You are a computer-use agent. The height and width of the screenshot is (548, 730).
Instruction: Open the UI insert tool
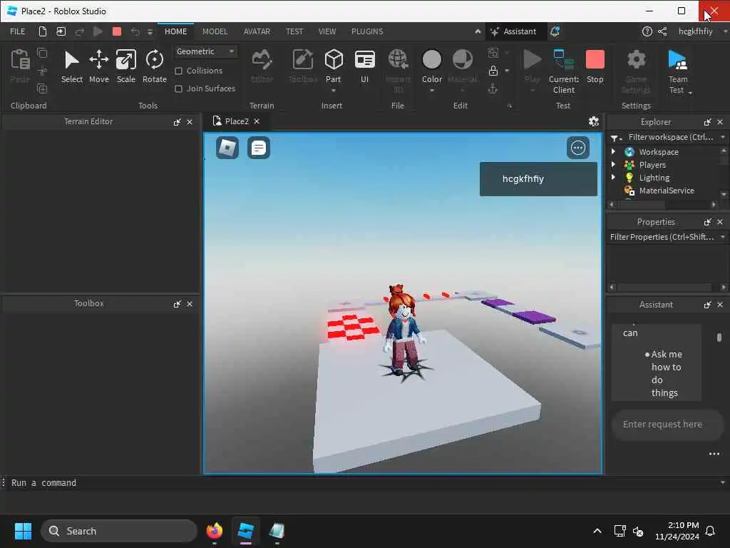[x=364, y=66]
